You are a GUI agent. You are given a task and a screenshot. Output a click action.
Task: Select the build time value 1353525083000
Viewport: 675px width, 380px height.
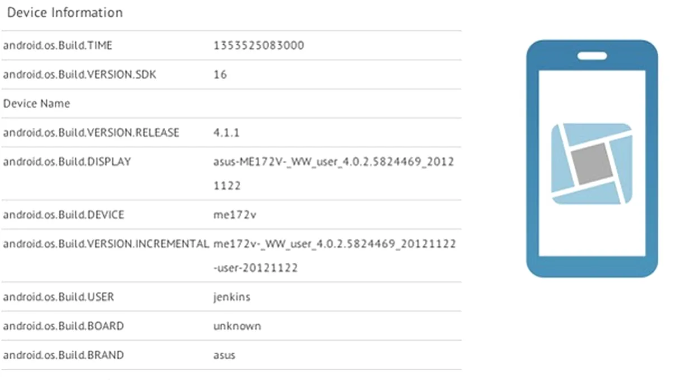(259, 45)
